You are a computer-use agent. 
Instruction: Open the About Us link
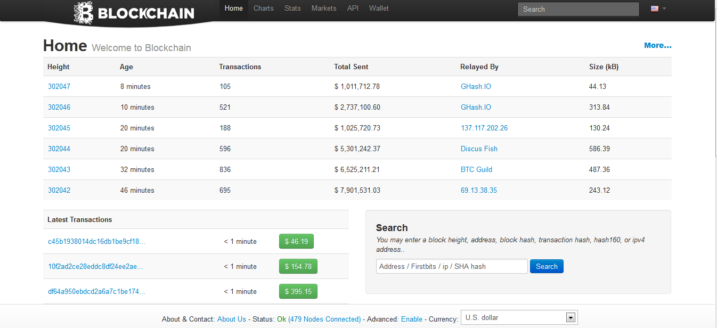tap(232, 319)
